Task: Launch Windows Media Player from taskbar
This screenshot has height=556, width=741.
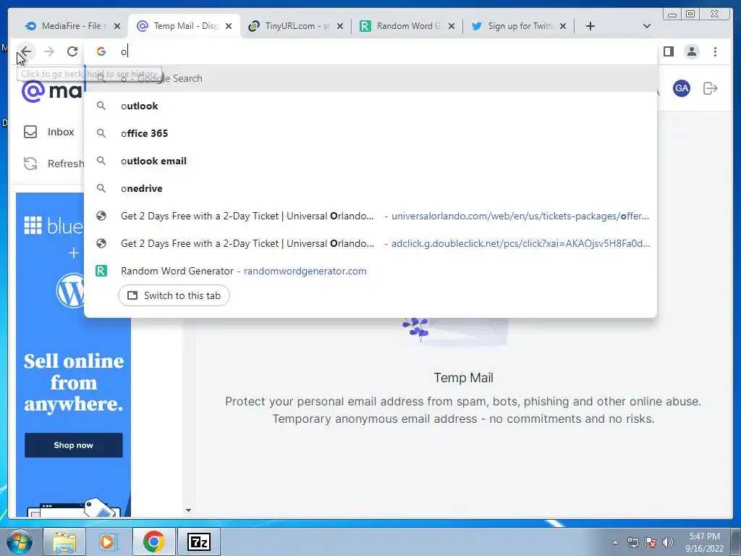Action: [x=108, y=542]
